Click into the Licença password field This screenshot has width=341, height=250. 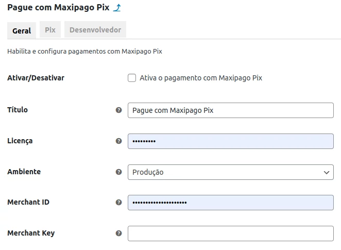[230, 141]
